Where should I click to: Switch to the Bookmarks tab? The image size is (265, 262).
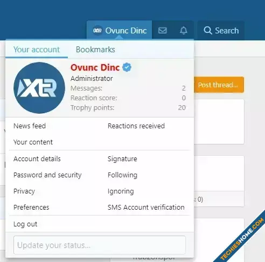95,50
